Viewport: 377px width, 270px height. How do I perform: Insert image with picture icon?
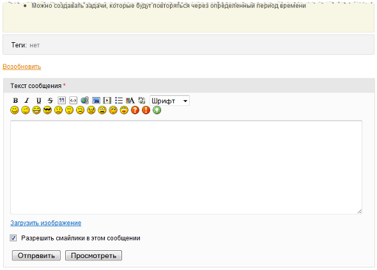[96, 100]
